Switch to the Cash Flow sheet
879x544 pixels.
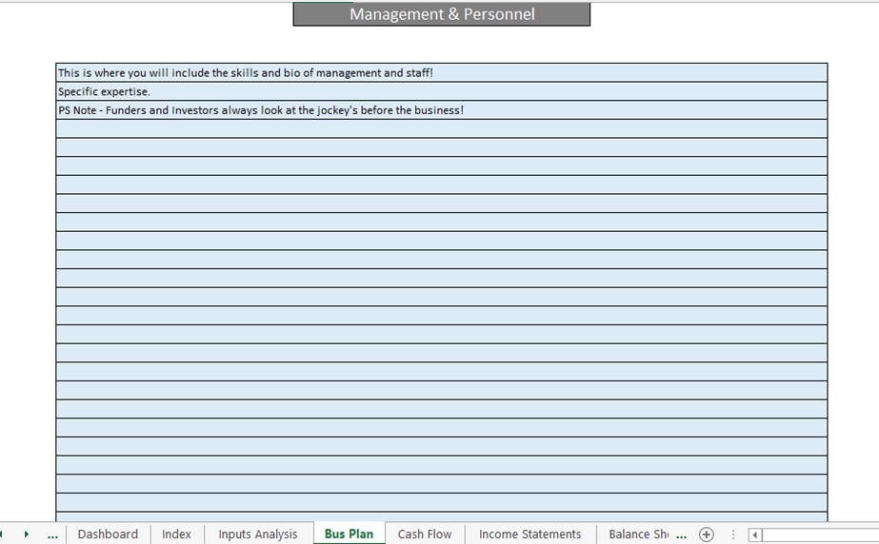coord(425,534)
